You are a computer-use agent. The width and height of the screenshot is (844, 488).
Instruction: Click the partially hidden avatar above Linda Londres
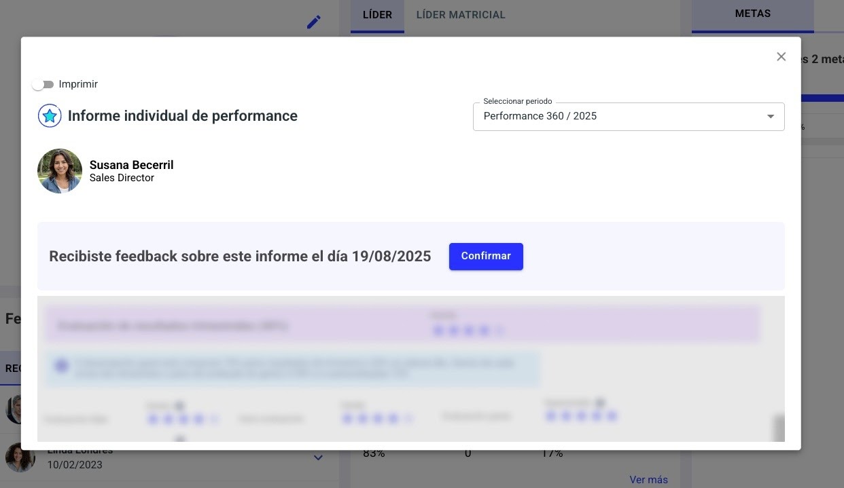click(14, 410)
